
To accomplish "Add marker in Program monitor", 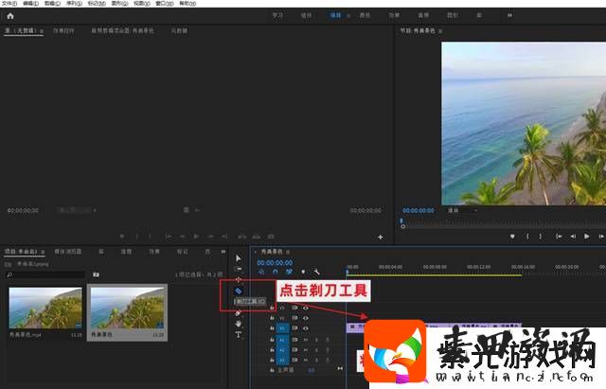I will point(512,236).
